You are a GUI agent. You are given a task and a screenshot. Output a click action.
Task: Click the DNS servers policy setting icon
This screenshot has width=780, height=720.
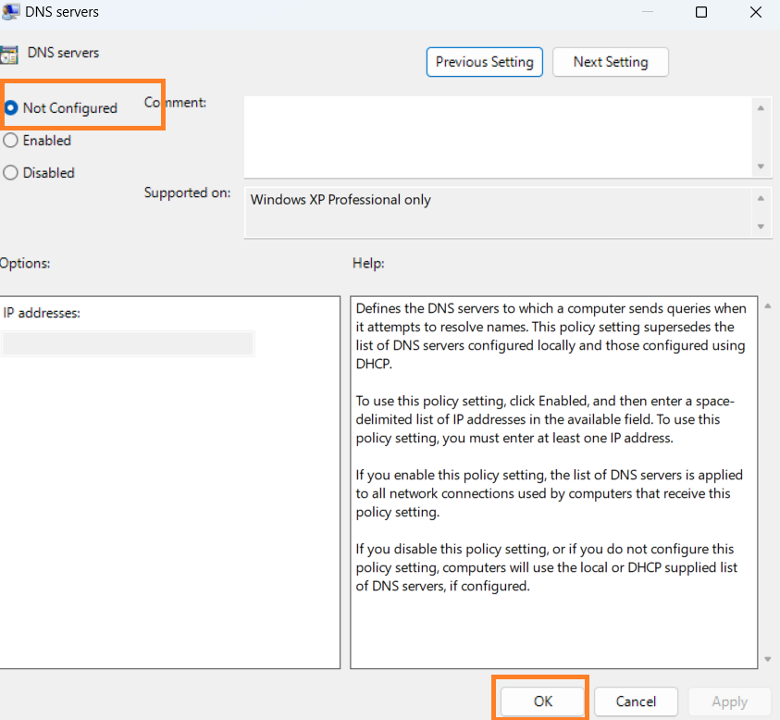7,54
